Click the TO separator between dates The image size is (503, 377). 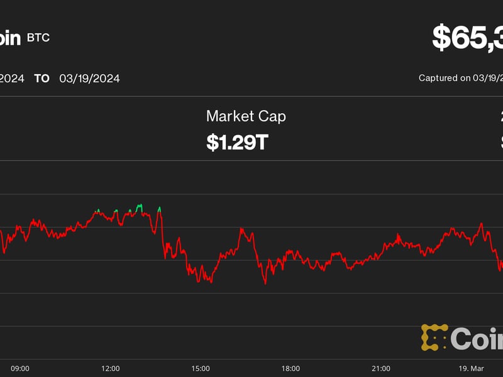click(41, 78)
